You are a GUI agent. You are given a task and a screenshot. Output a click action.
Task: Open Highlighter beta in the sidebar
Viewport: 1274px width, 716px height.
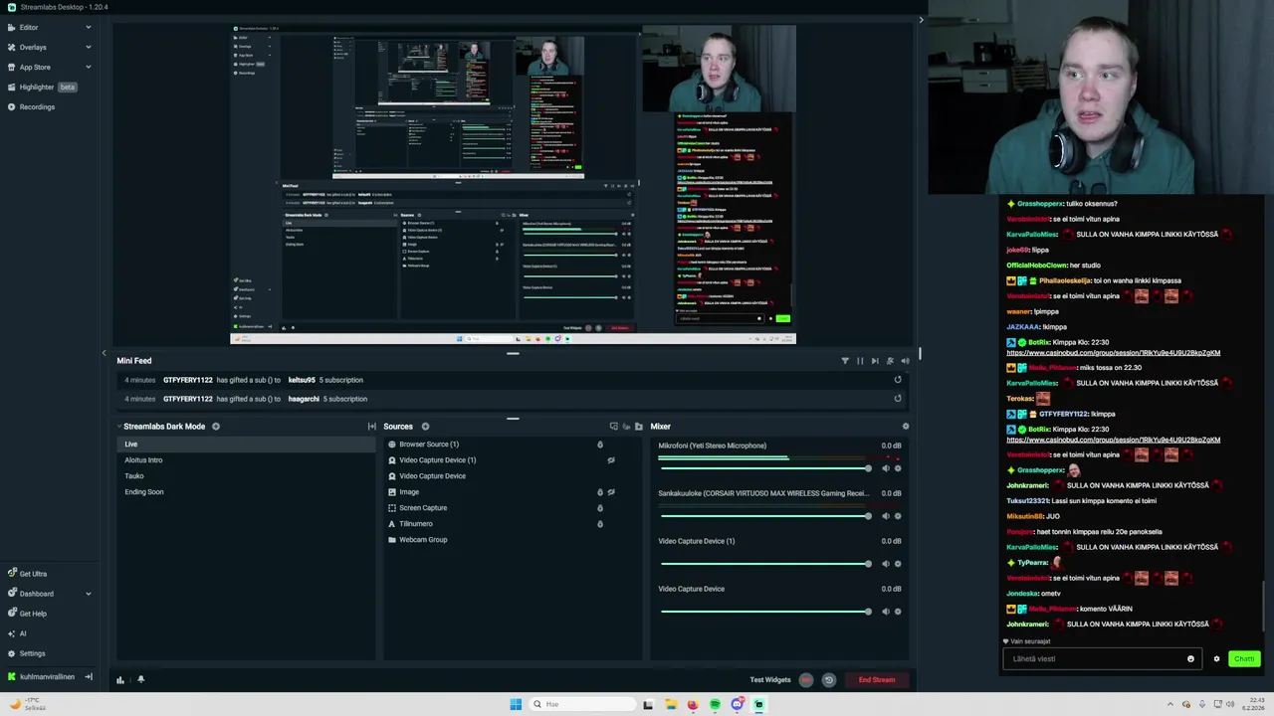[42, 87]
